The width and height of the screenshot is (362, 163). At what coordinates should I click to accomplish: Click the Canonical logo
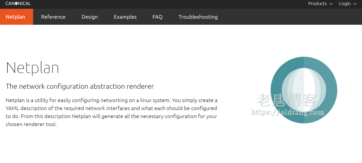(18, 4)
